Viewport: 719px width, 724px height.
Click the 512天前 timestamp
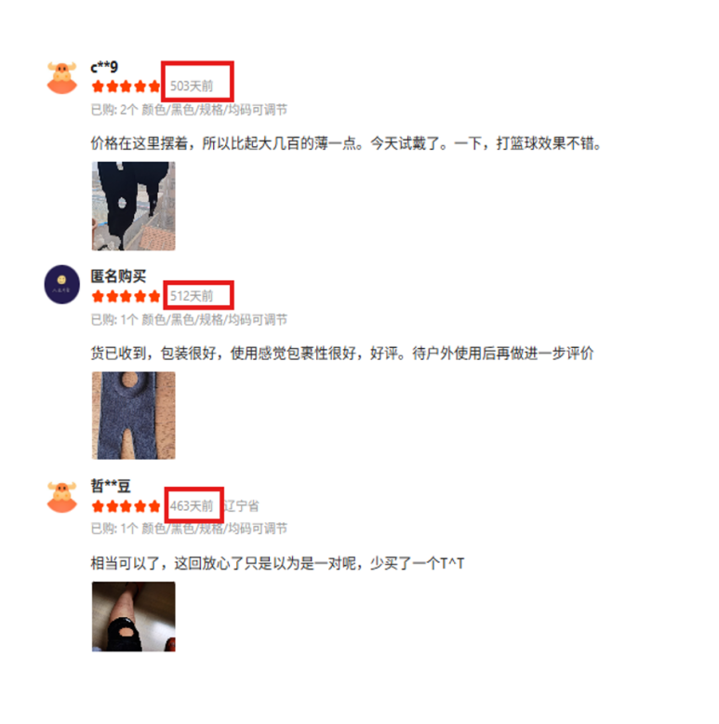[x=192, y=296]
